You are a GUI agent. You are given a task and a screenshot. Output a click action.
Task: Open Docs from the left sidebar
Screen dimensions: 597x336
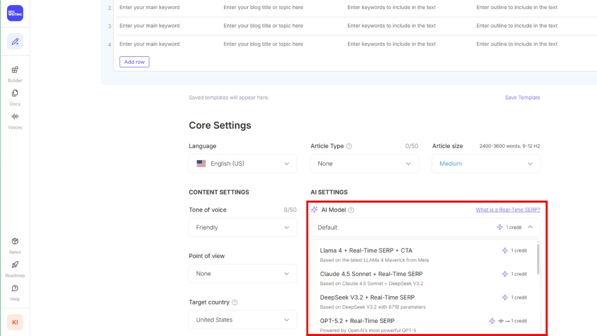15,98
